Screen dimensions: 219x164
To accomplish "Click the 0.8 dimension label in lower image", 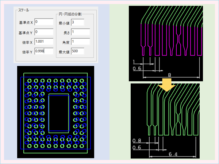I will pos(138,140).
